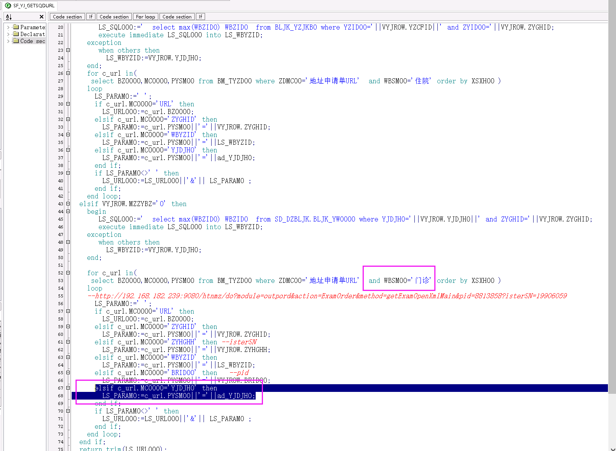
Task: Sort code contents alphabetically with the A-Z icon
Action: 9,17
